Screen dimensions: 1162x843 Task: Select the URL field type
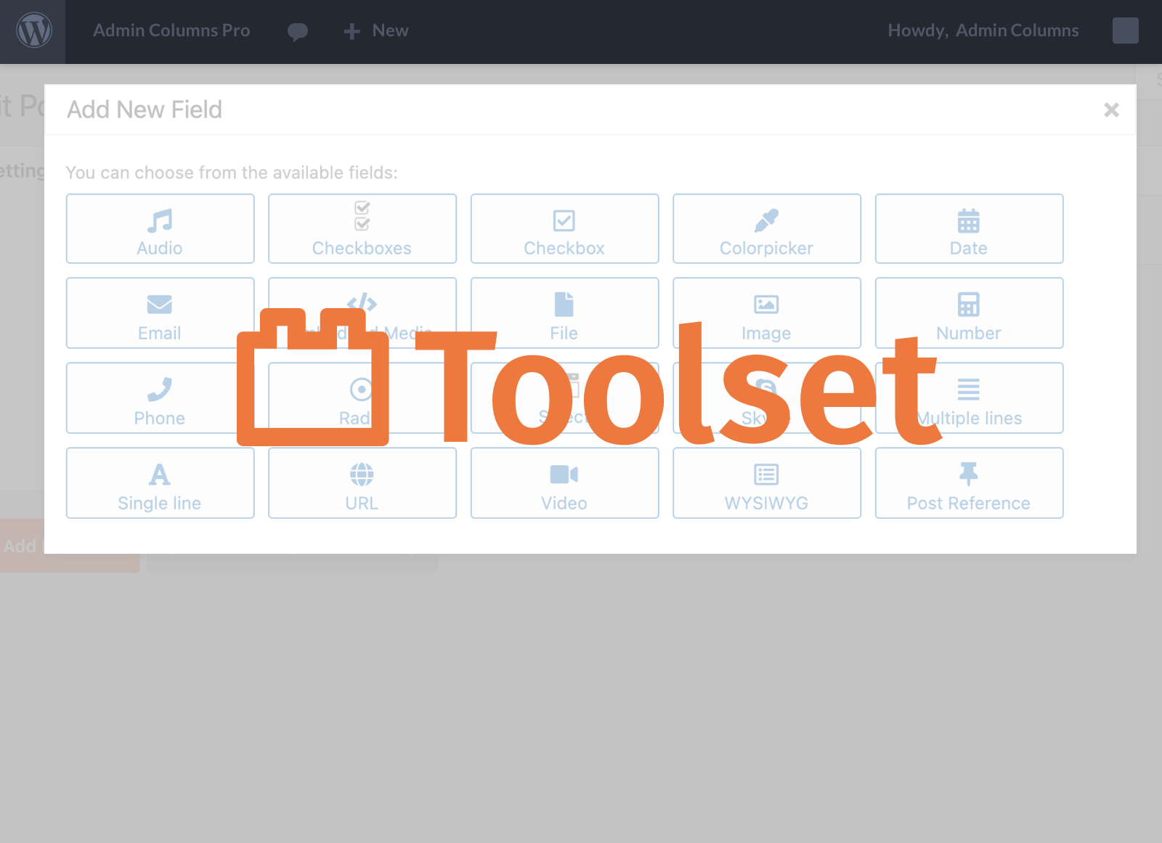click(x=362, y=483)
